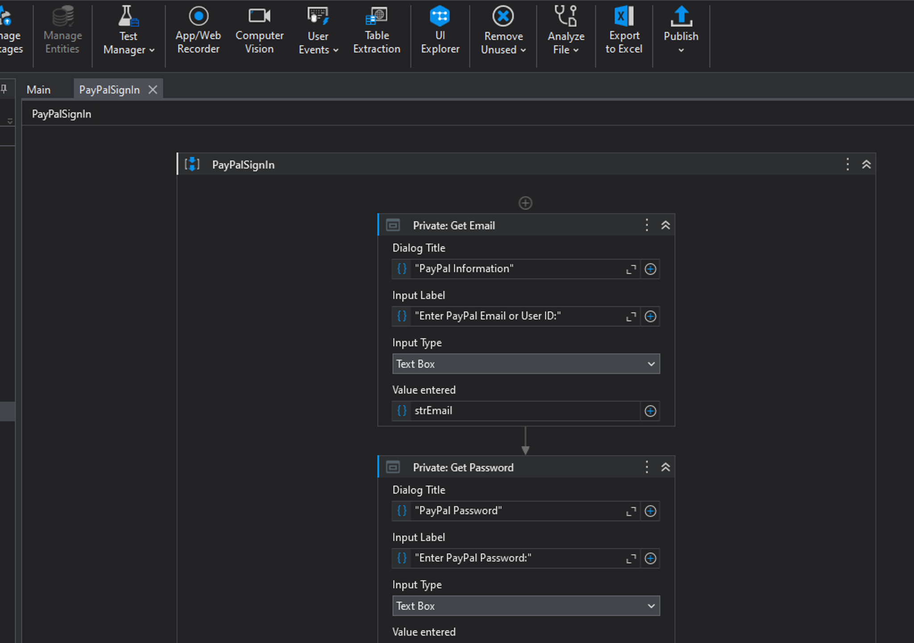914x643 pixels.
Task: Expand editor for Email input label
Action: click(631, 317)
